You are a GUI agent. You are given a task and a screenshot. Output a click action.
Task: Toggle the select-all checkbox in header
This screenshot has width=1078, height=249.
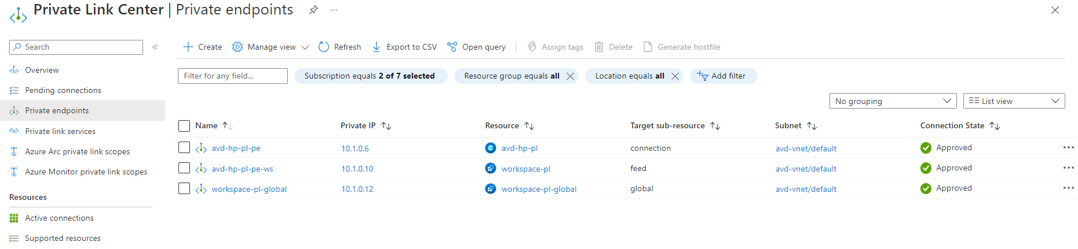point(184,126)
